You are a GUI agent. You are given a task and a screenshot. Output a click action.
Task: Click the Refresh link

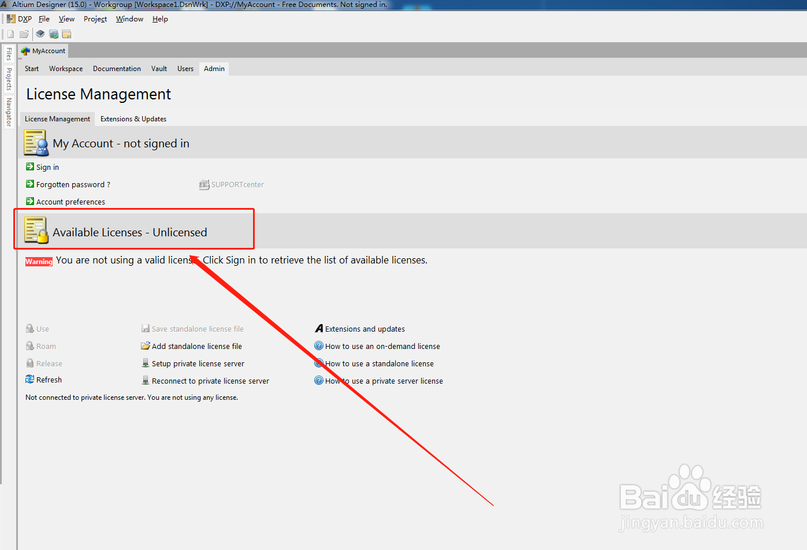(x=49, y=380)
